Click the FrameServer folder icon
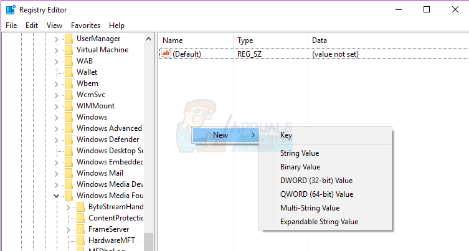Screen dimensions: 469x251 click(81, 229)
